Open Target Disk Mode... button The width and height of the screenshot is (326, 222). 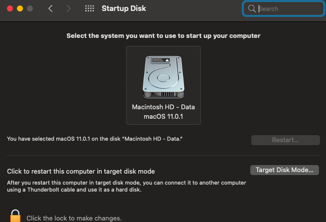[x=285, y=170]
